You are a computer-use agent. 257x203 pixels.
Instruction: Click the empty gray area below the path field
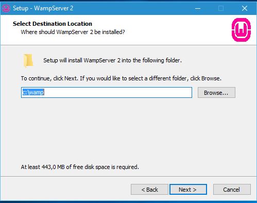coord(128,130)
